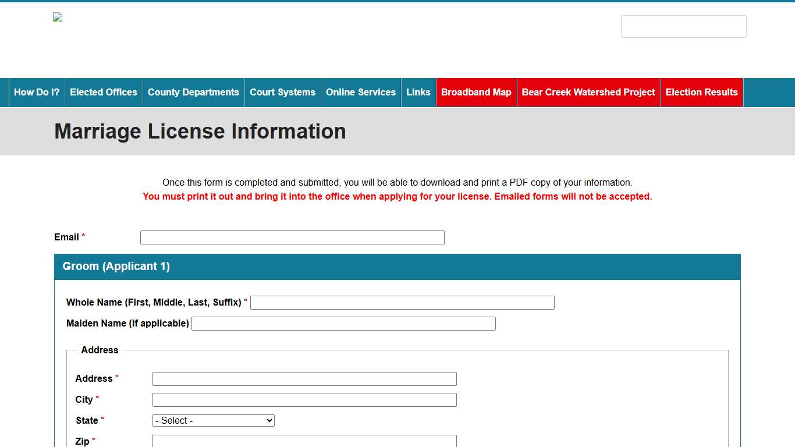The image size is (795, 447).
Task: Open the Online Services menu
Action: click(x=361, y=92)
